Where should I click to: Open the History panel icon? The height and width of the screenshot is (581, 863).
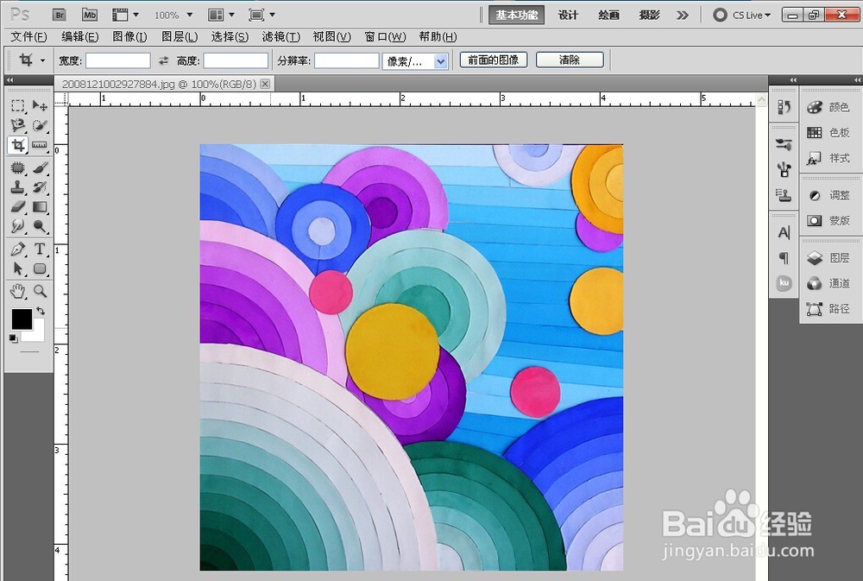coord(784,107)
